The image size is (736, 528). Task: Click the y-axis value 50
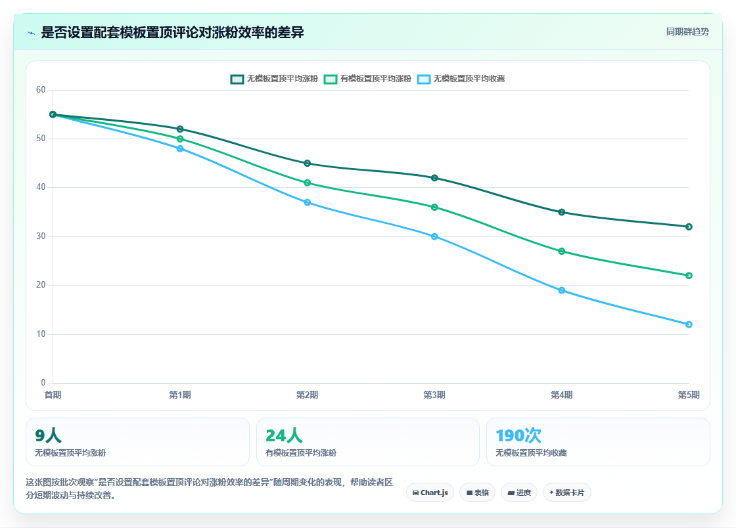click(41, 139)
